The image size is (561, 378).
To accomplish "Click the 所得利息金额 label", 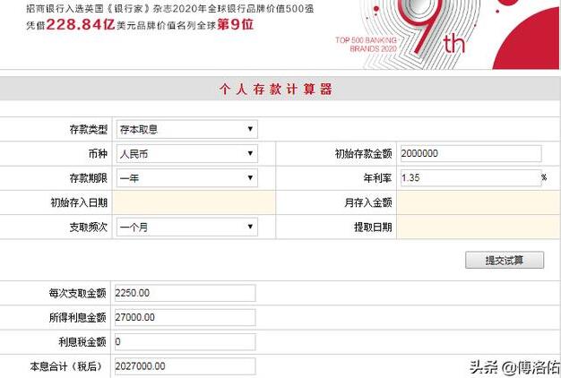I will (78, 317).
